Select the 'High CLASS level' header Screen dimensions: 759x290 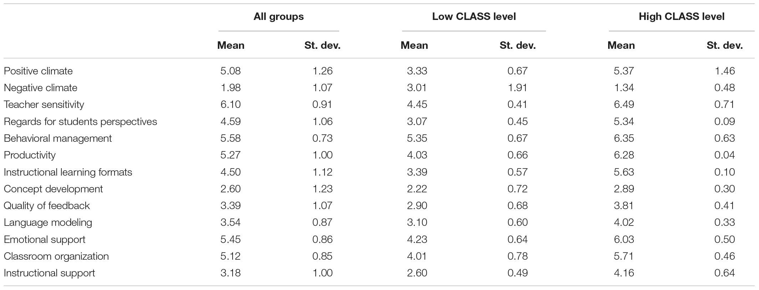(x=682, y=17)
